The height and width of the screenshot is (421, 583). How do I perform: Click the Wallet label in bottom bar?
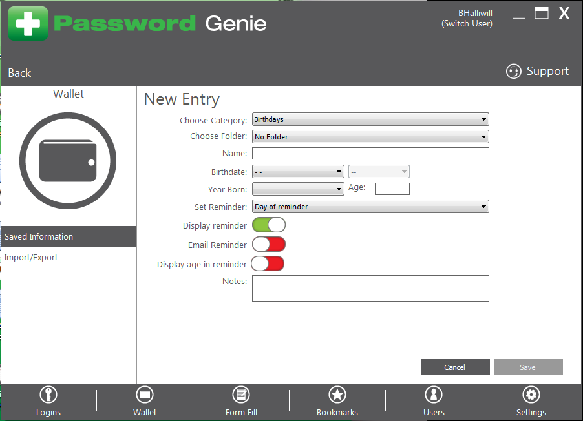(x=145, y=412)
